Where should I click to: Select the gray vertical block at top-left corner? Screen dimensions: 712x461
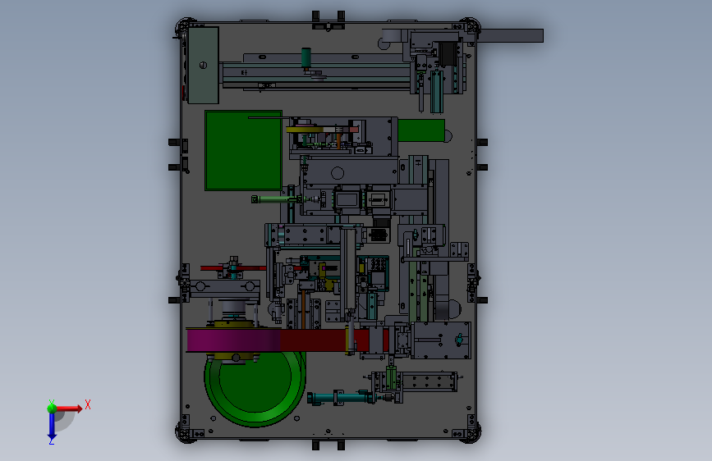(x=203, y=66)
